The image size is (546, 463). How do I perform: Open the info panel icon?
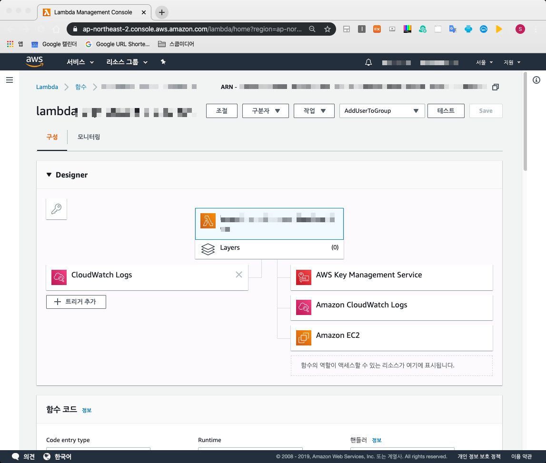click(x=536, y=80)
